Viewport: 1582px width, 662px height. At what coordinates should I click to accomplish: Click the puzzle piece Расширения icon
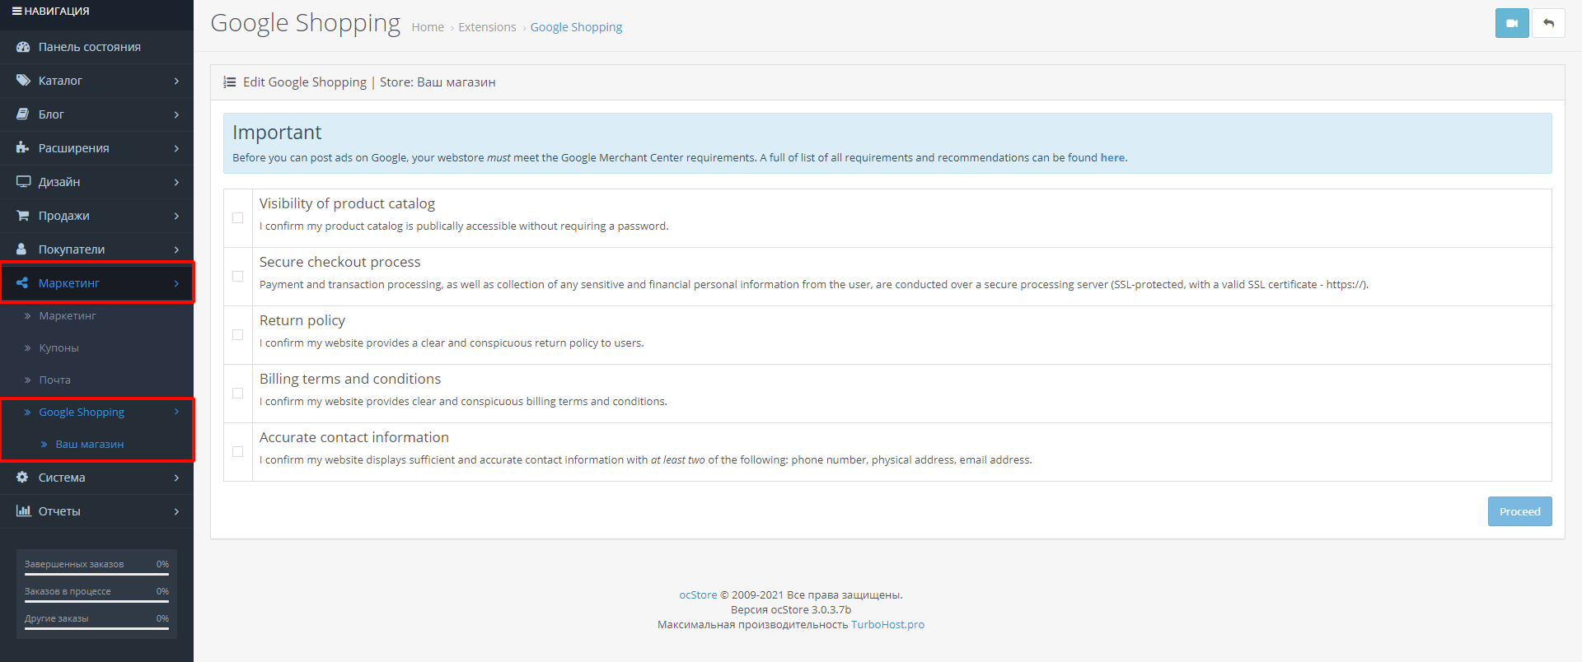coord(23,148)
